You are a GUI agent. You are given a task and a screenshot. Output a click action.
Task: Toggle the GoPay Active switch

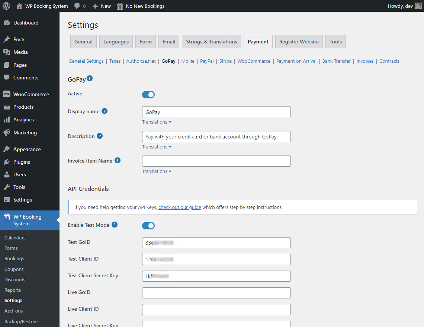tap(148, 95)
